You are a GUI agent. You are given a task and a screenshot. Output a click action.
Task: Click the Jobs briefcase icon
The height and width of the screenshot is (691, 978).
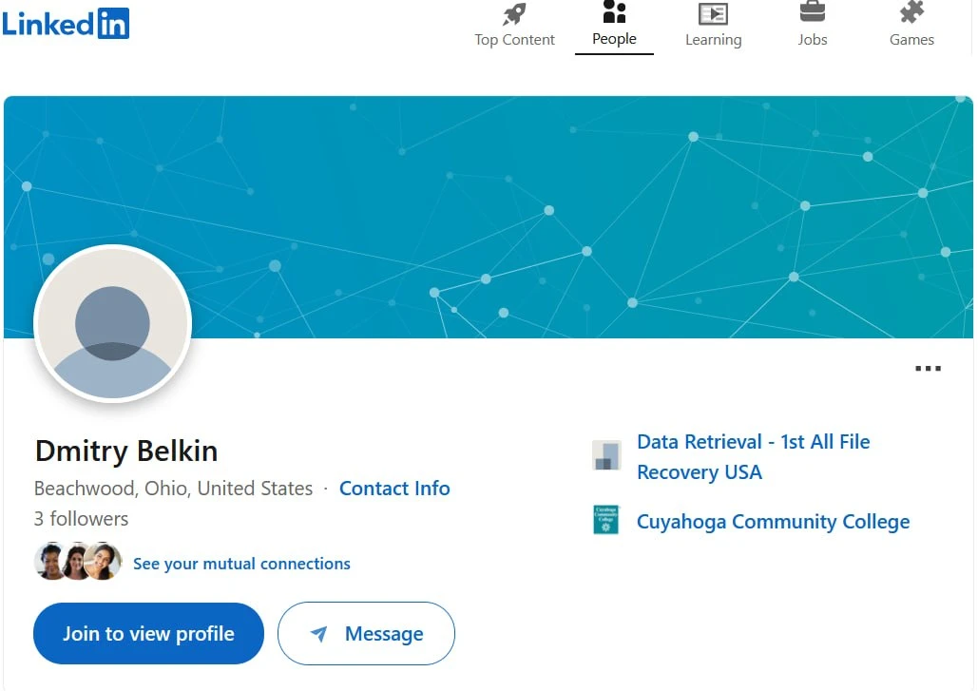(x=812, y=11)
